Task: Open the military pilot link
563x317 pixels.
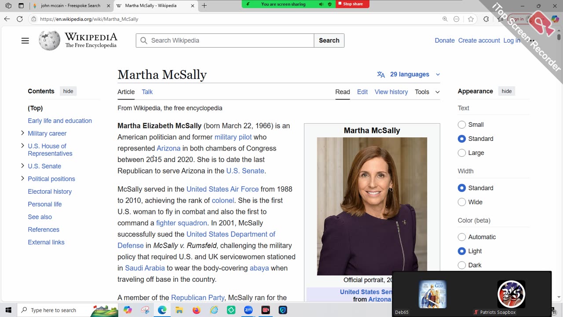Action: coord(233,137)
